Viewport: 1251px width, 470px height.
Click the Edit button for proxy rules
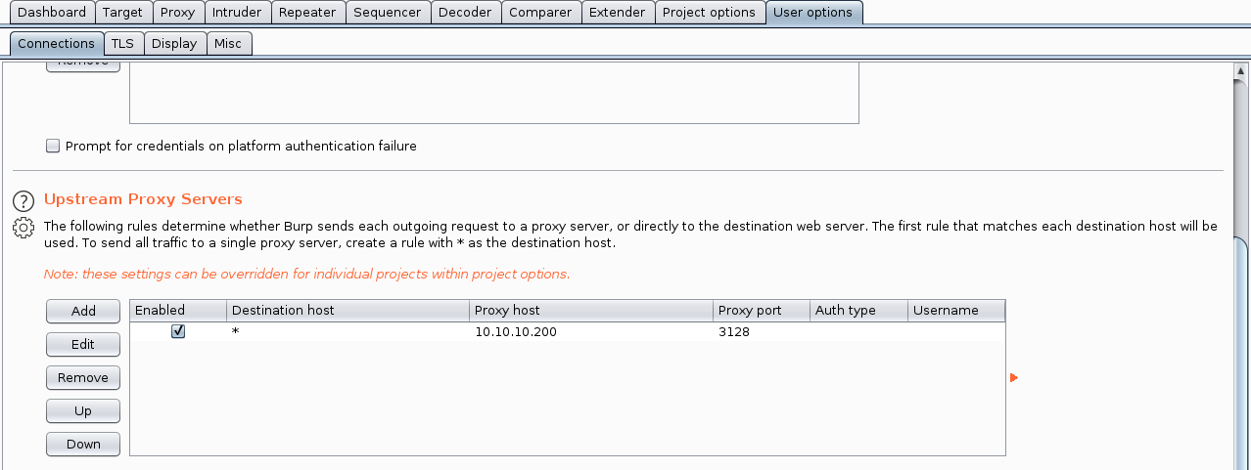(x=83, y=344)
